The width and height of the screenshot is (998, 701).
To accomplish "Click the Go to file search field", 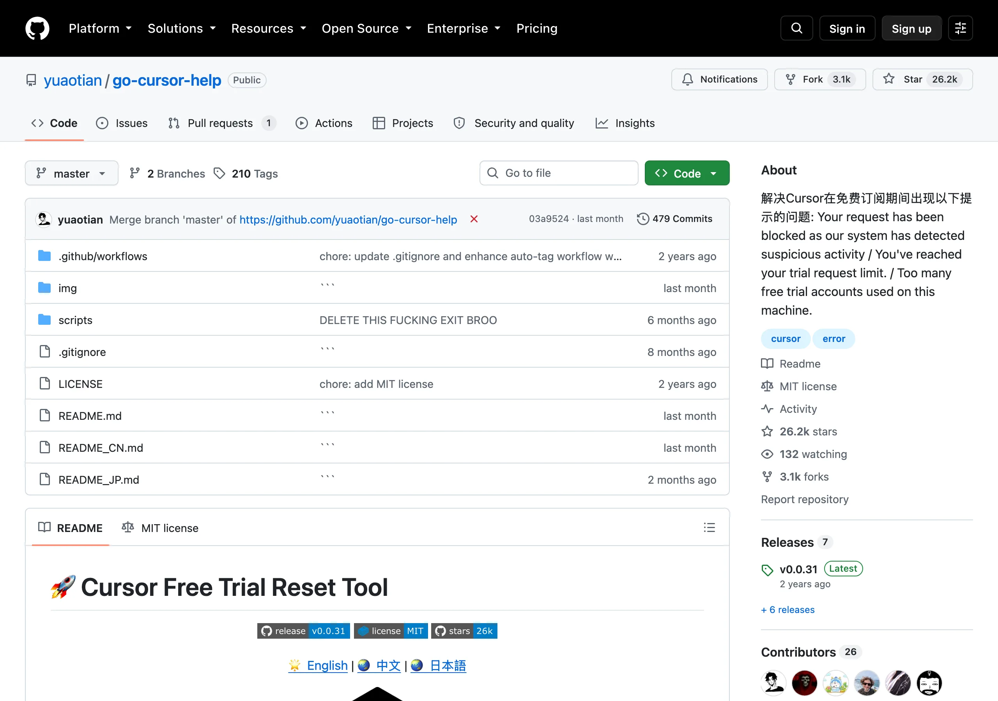I will [x=559, y=173].
